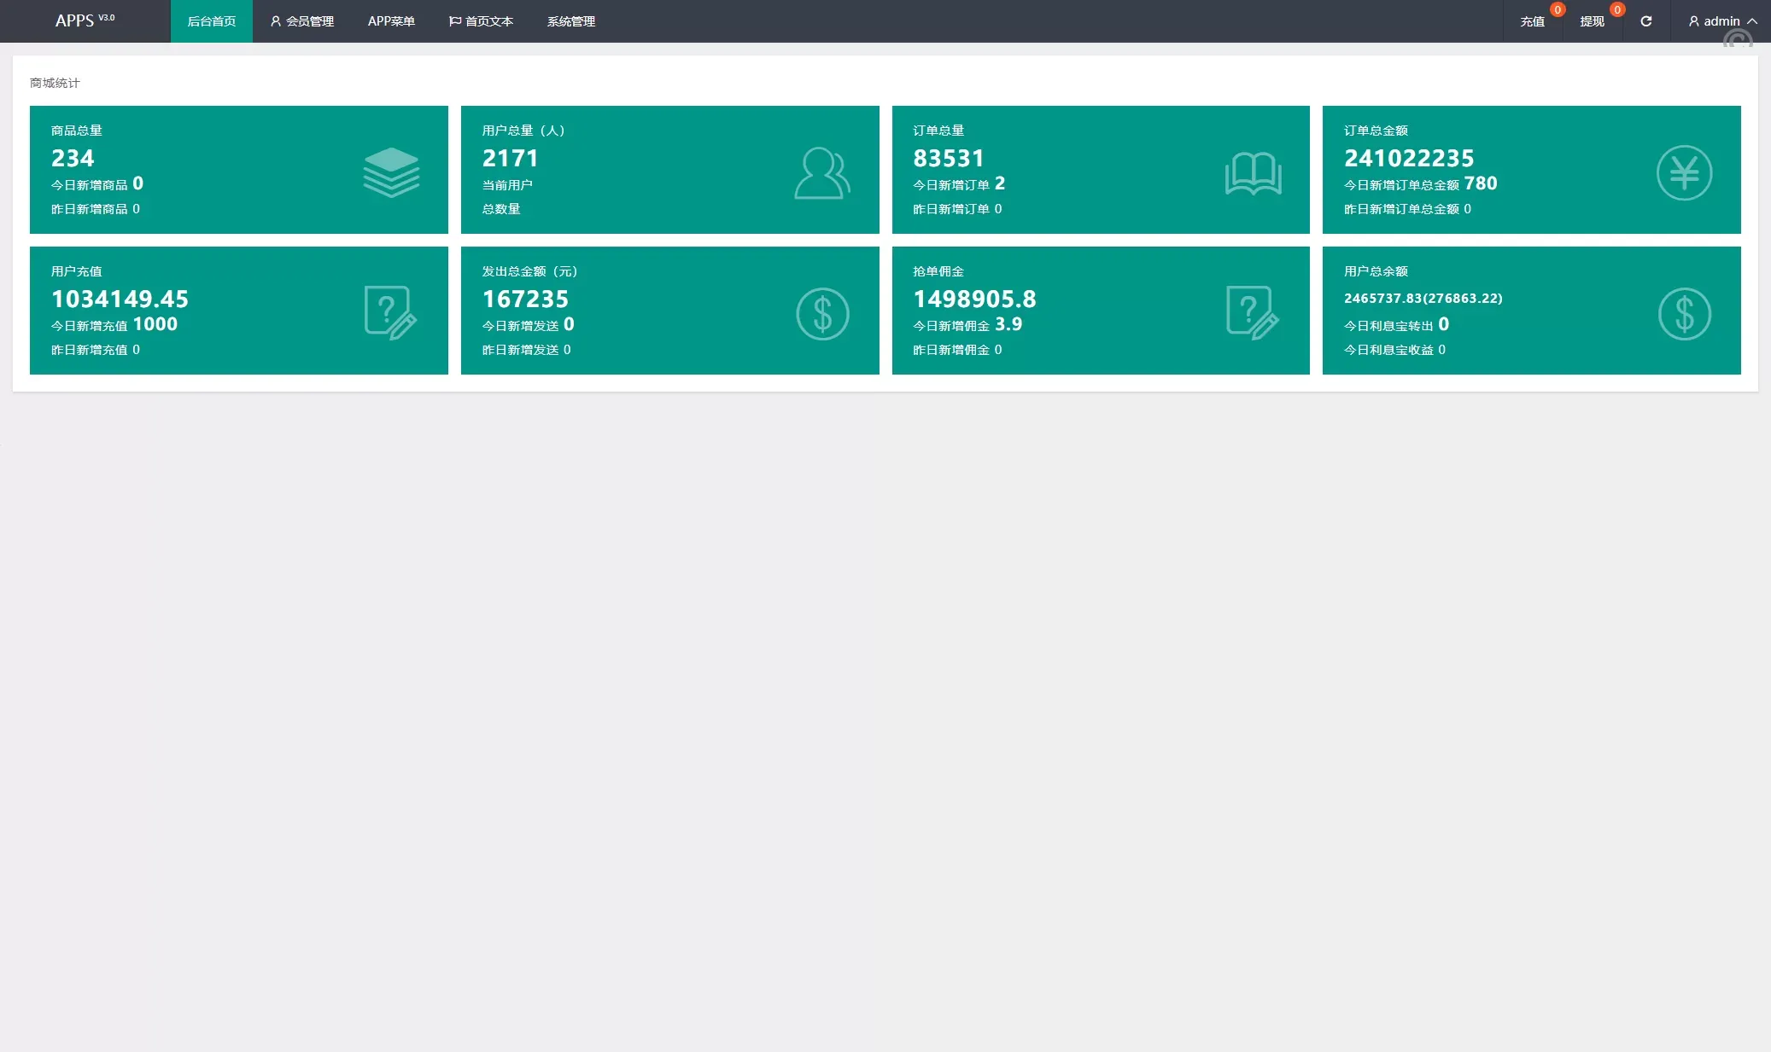Screen dimensions: 1771x1052
Task: Click open book icon on 订单总量 card
Action: coord(1253,173)
